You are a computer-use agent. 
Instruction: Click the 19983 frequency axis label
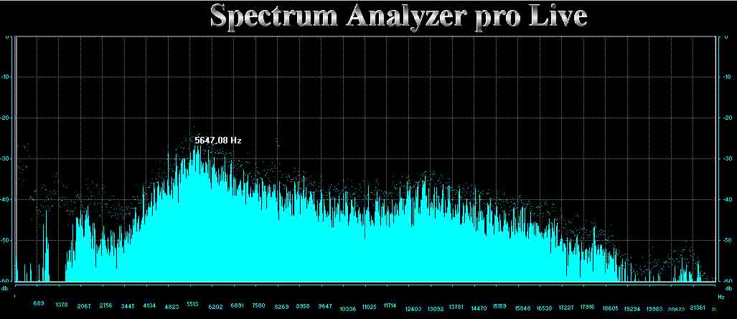coord(654,309)
